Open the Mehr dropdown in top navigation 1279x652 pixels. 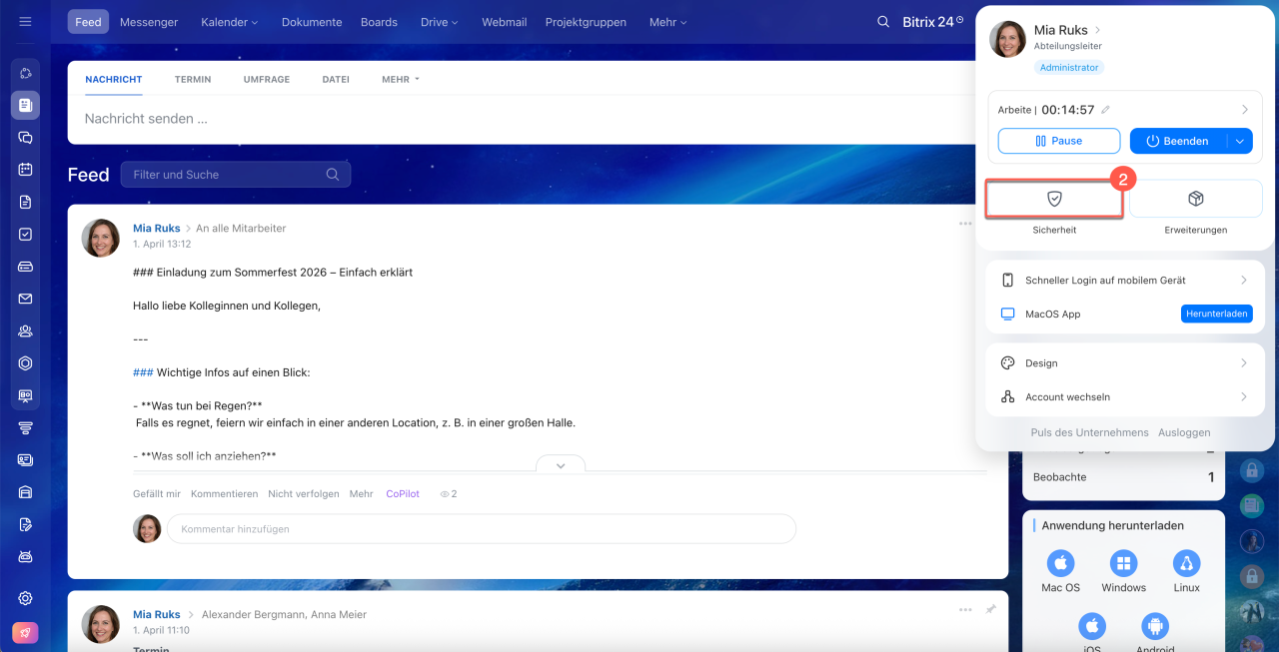[x=668, y=22]
